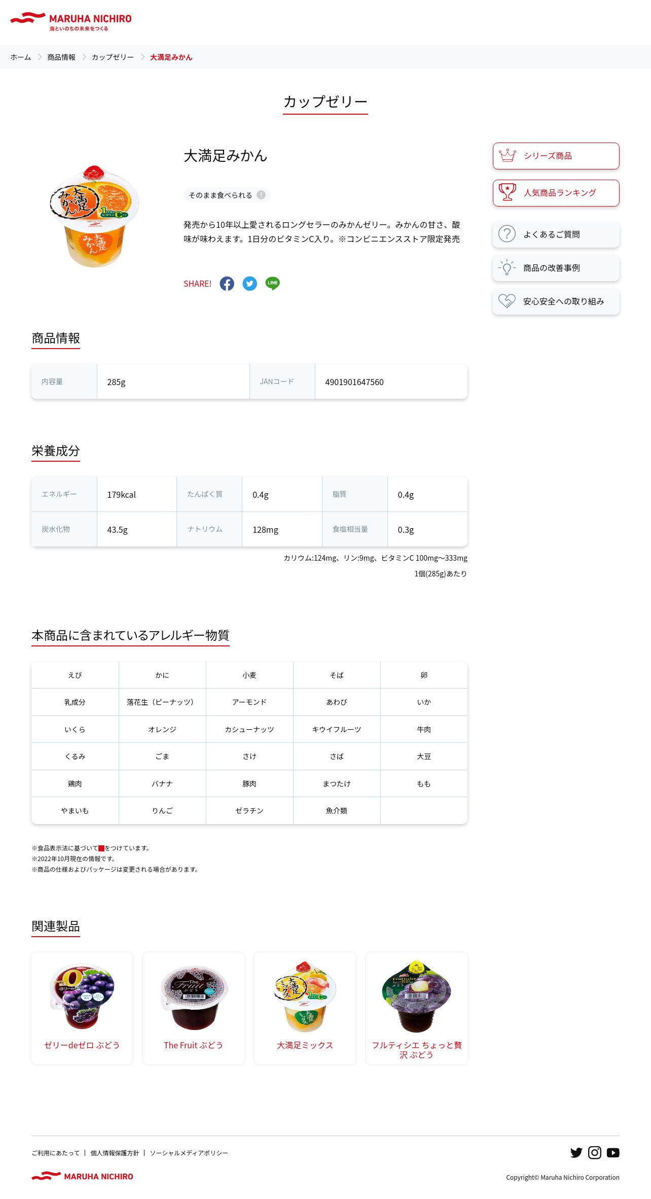Open footer YouTube icon
This screenshot has width=651, height=1199.
pos(613,1152)
